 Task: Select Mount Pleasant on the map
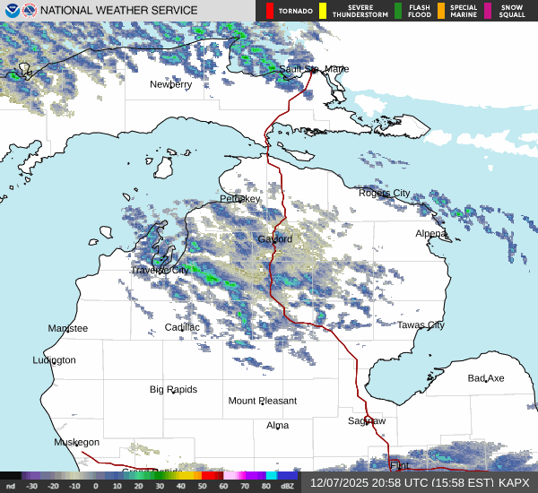(x=262, y=401)
